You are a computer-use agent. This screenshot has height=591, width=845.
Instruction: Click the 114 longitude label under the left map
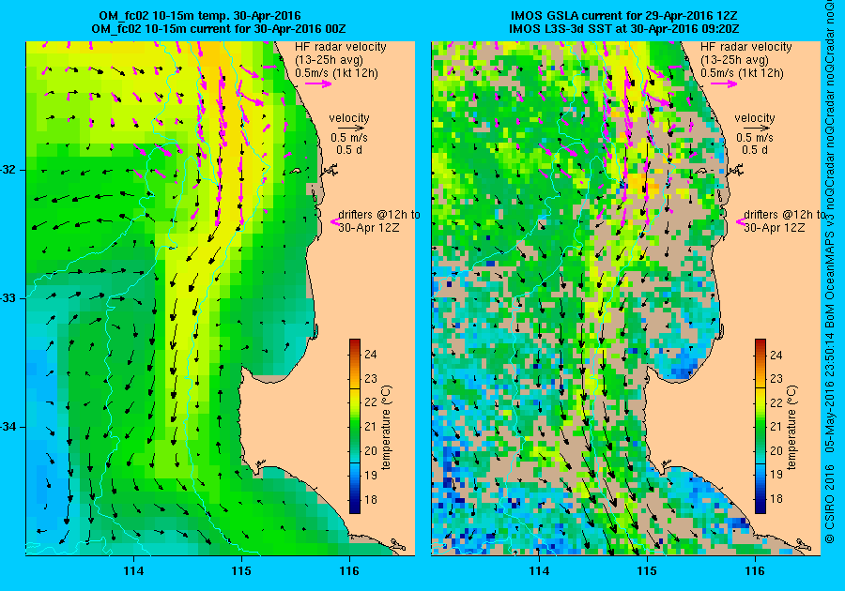tap(133, 571)
